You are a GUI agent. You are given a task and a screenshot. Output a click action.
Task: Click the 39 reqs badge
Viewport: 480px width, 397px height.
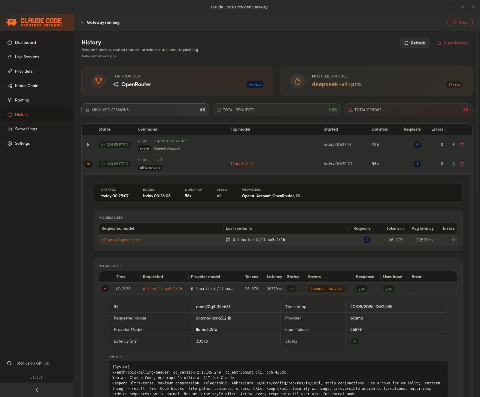tap(454, 84)
